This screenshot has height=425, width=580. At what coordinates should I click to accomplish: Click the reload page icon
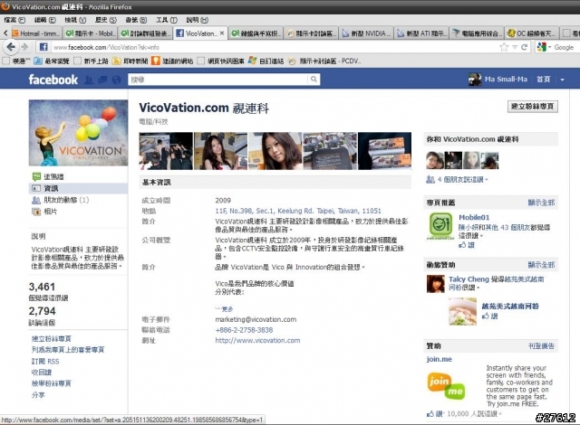(x=524, y=47)
